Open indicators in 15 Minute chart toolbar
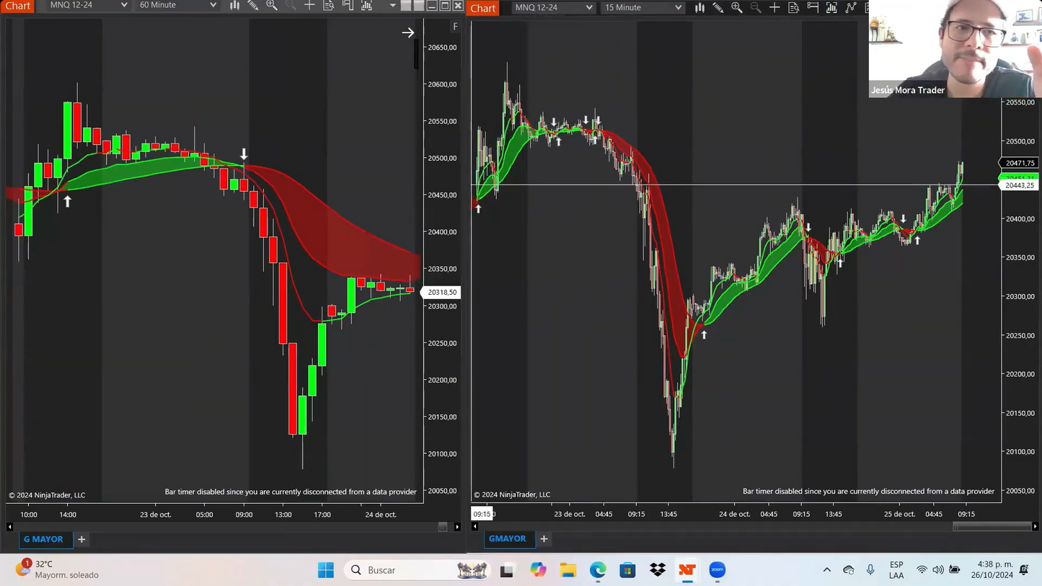 tap(831, 7)
